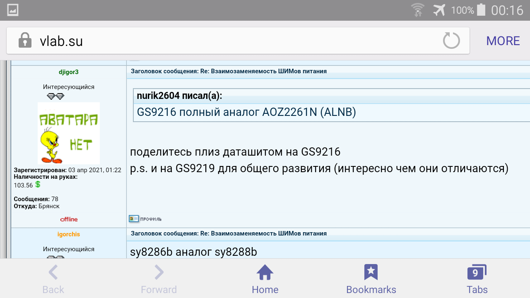Tap the Wi-Fi status icon
This screenshot has width=530, height=298.
418,10
